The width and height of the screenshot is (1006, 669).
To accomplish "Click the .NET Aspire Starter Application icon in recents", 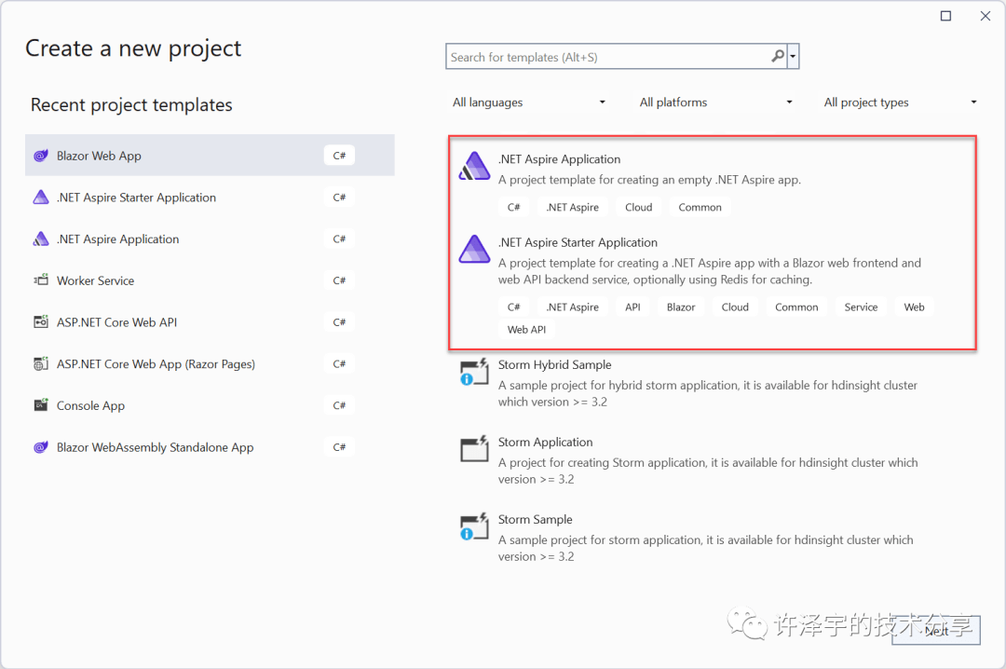I will (x=41, y=197).
